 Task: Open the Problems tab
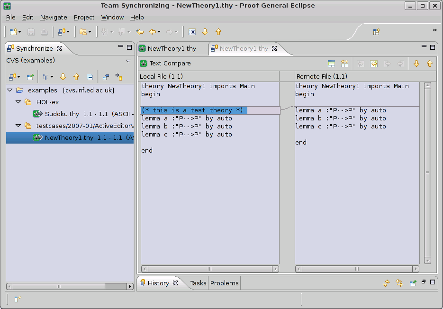224,283
